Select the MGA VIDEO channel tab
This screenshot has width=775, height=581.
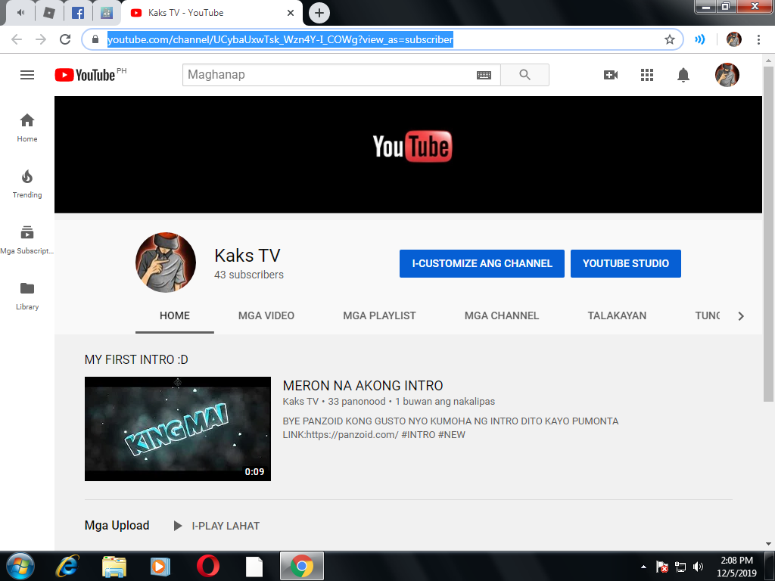266,315
